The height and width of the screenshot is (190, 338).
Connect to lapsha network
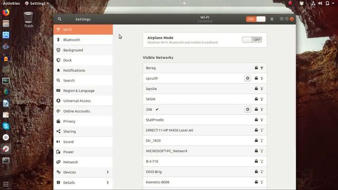204,89
